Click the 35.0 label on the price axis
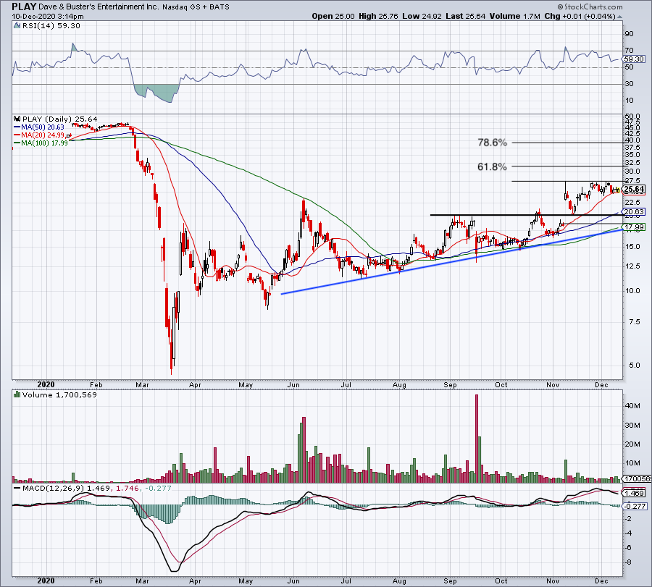The height and width of the screenshot is (587, 652). point(632,155)
